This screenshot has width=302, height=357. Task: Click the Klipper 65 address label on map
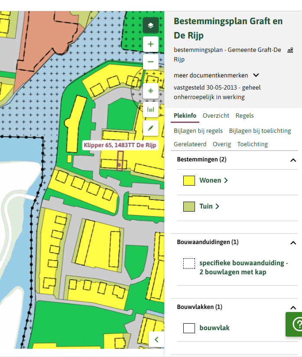pos(120,145)
